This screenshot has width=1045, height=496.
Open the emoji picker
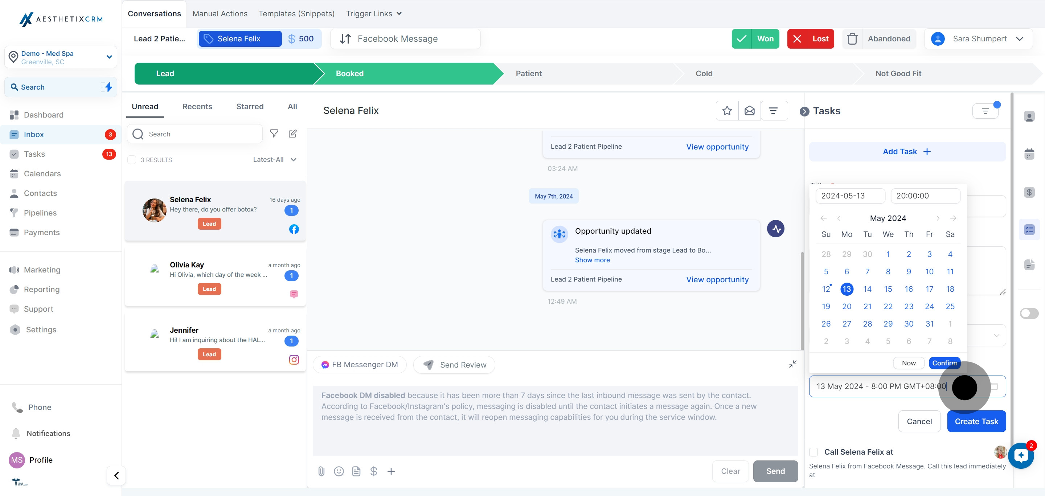tap(339, 471)
